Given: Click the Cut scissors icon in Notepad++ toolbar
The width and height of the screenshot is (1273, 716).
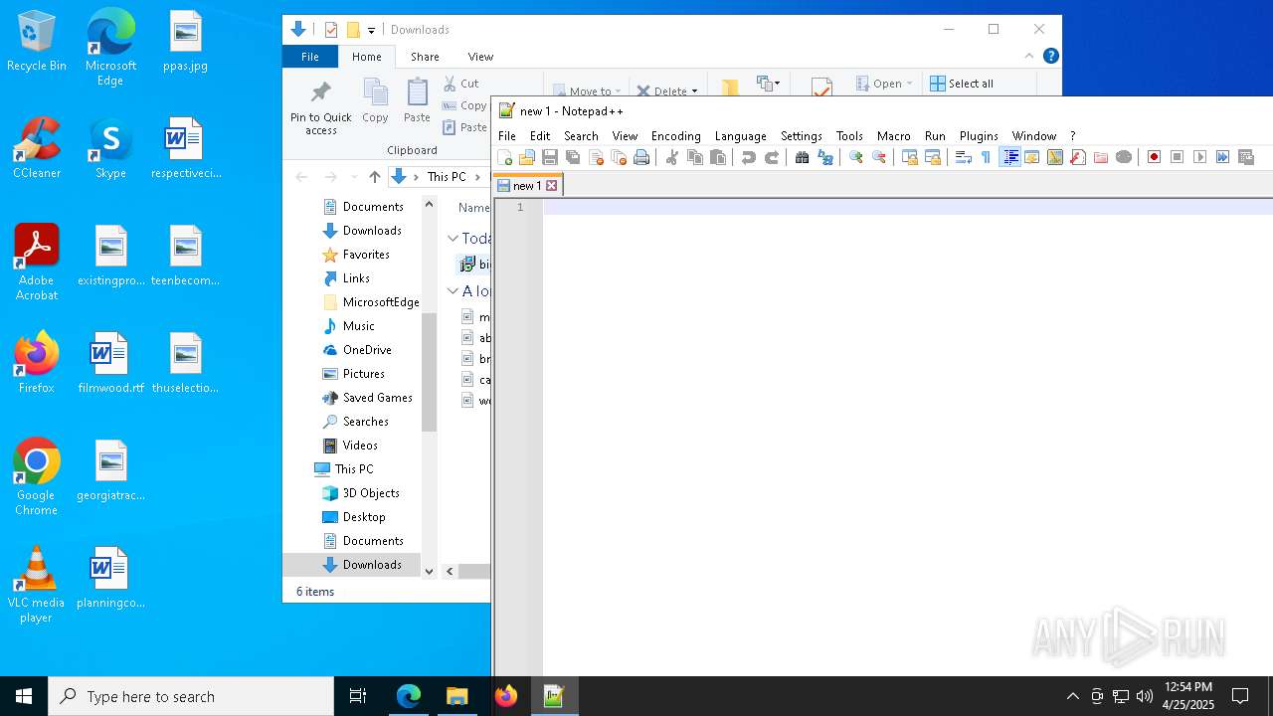Looking at the screenshot, I should coord(672,157).
